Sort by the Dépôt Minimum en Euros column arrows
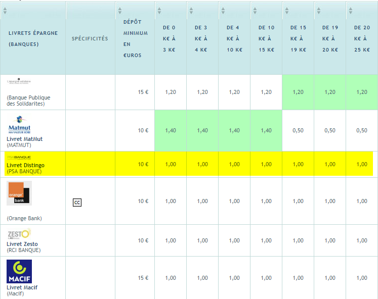The width and height of the screenshot is (378, 299). click(119, 11)
